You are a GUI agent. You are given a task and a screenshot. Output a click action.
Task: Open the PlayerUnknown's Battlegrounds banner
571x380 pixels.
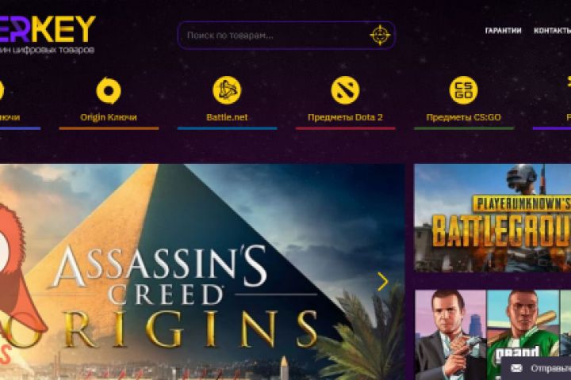tap(492, 218)
